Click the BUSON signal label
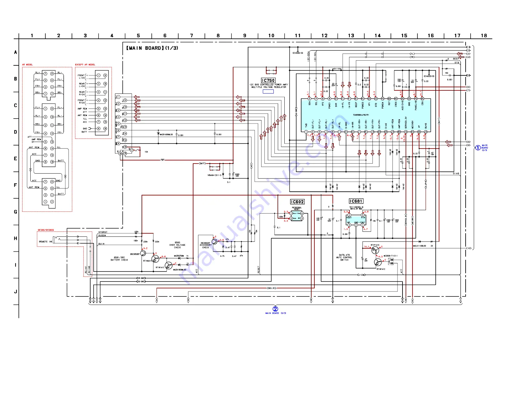525x395 pixels. (x=102, y=235)
